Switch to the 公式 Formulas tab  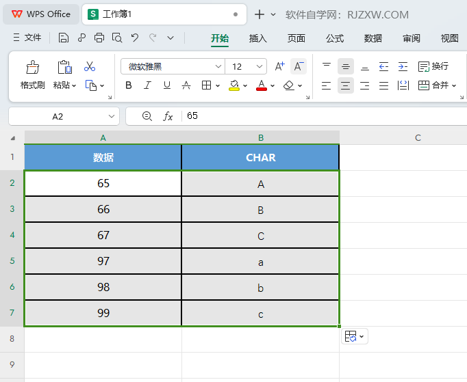coord(335,38)
